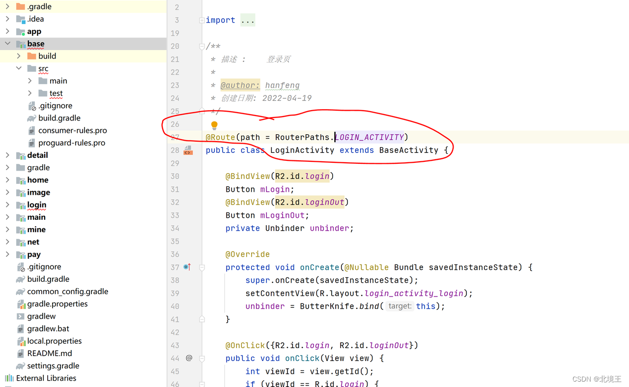Expand the build folder under base
Image resolution: width=629 pixels, height=387 pixels.
pos(19,56)
